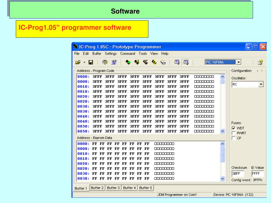This screenshot has height=203, width=271.
Task: Expand the Oscillator RC dropdown
Action: pyautogui.click(x=261, y=84)
